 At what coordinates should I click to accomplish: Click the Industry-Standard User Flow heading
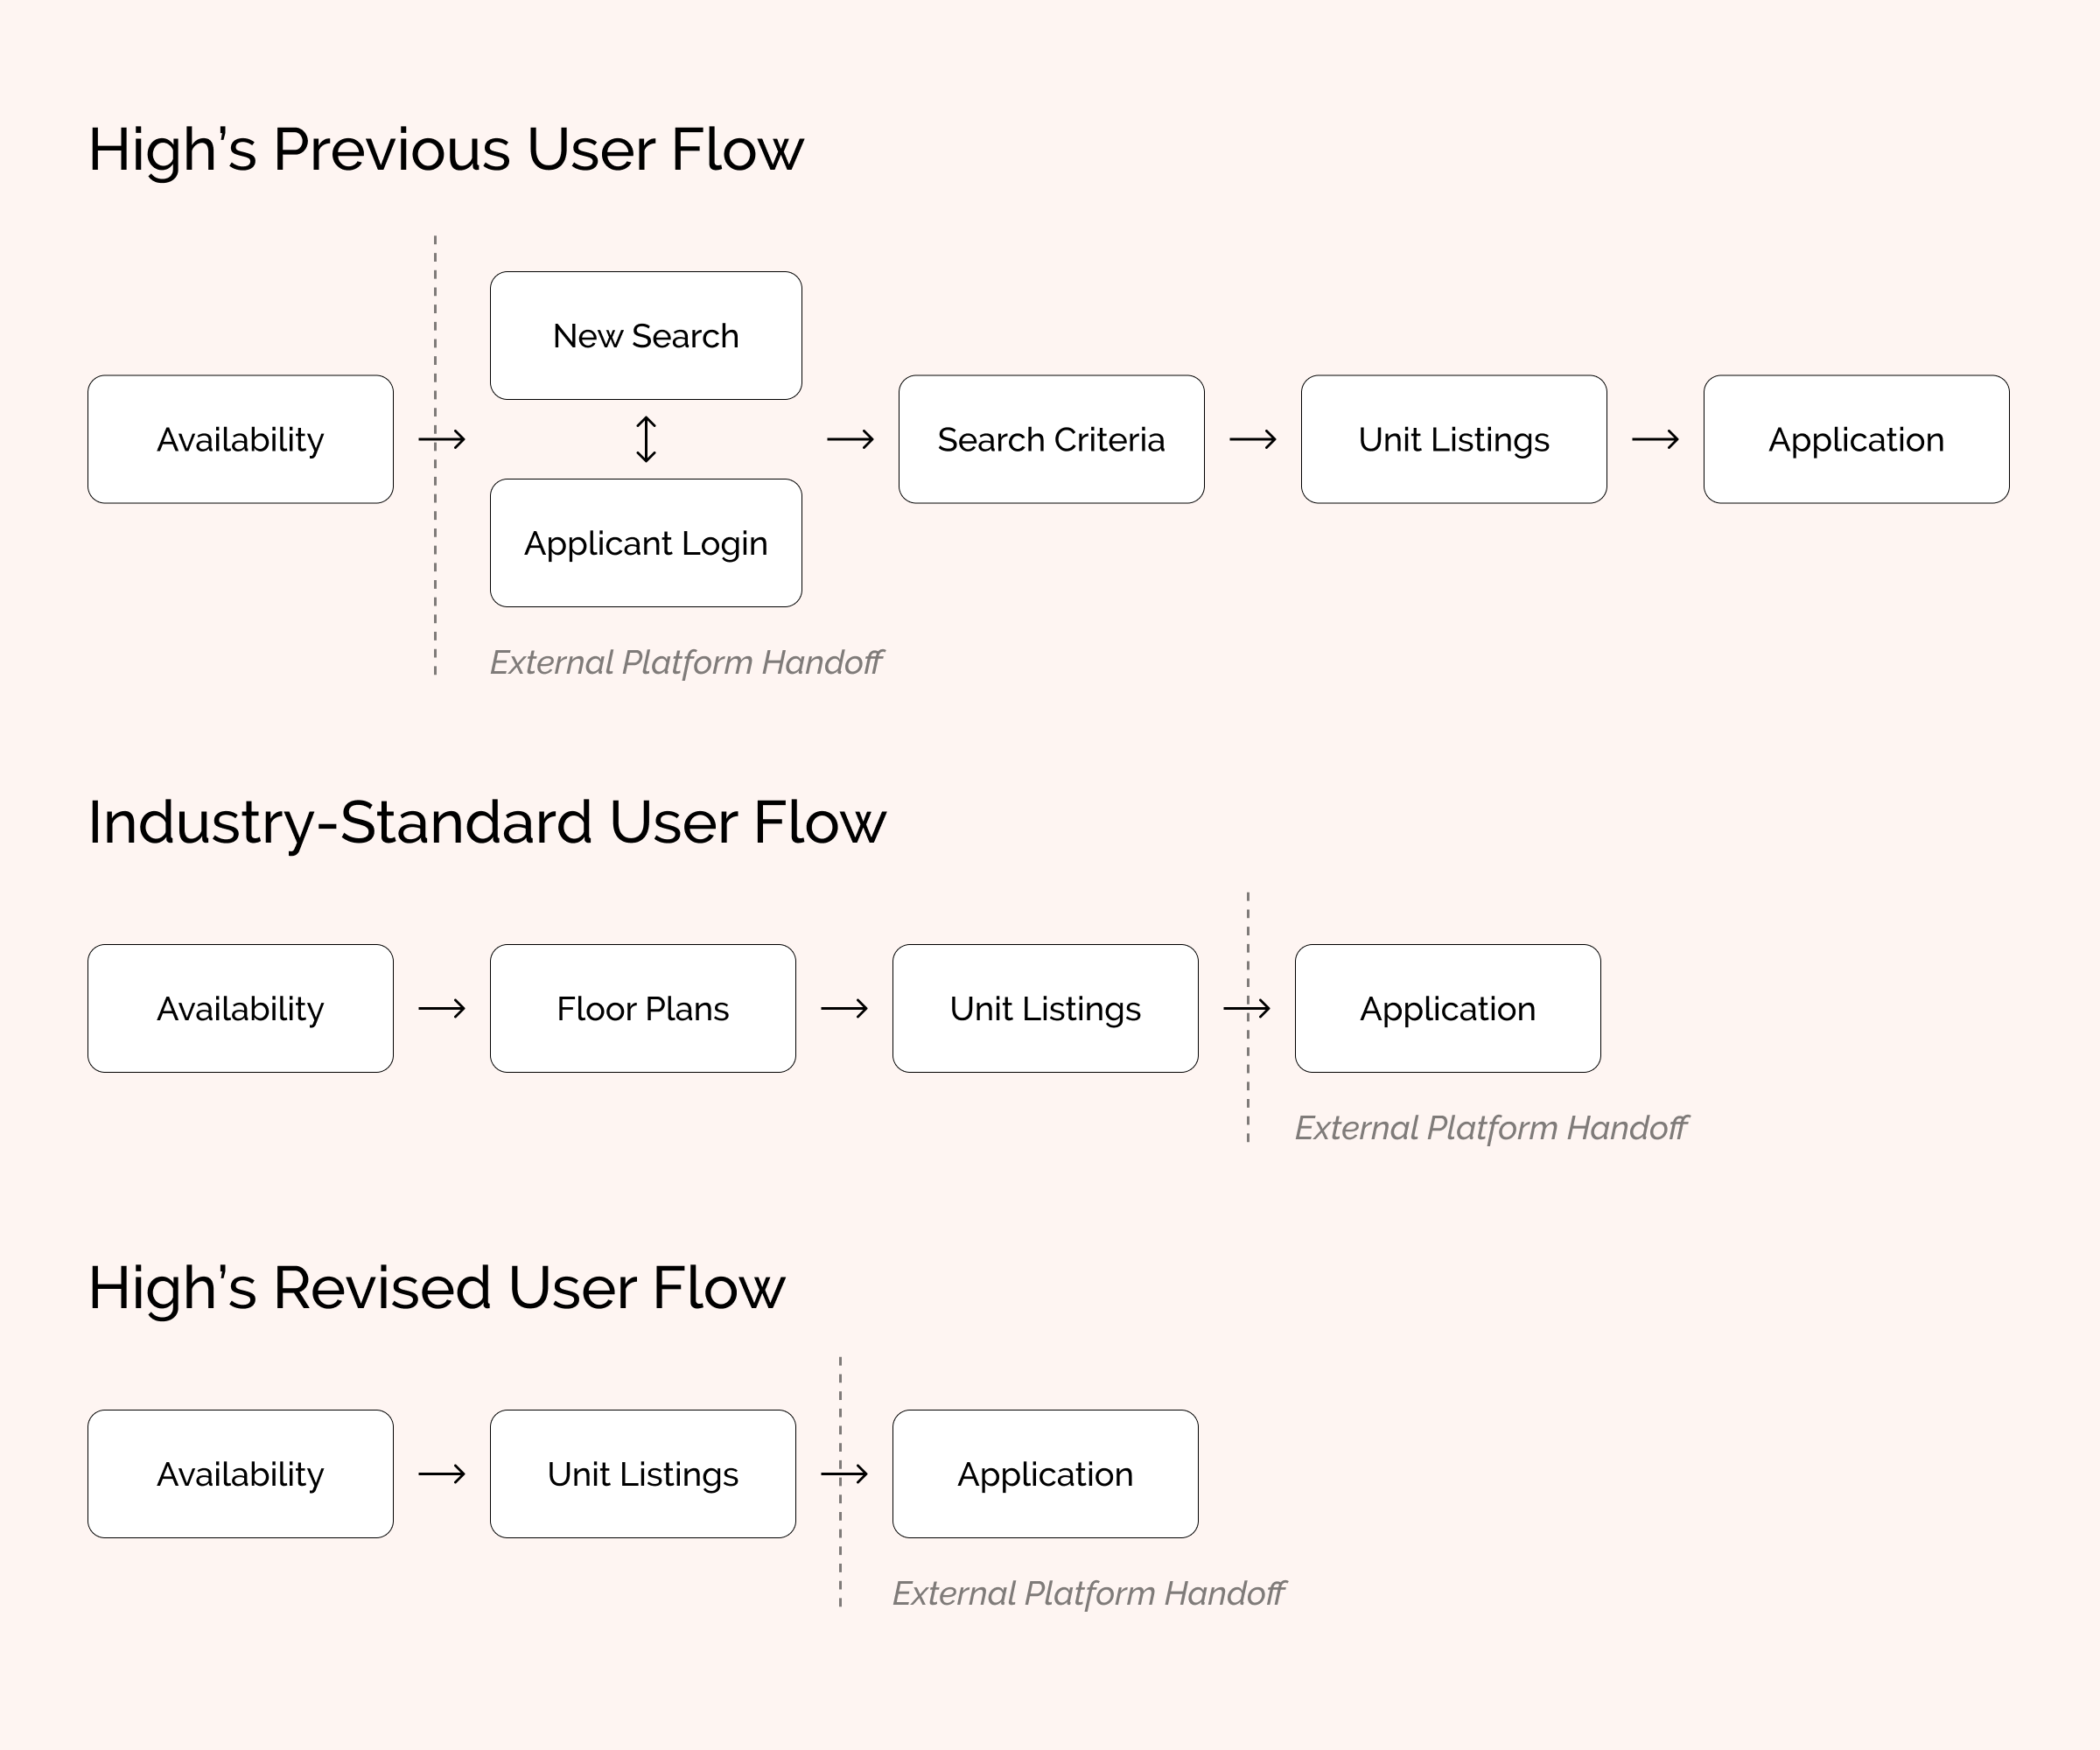point(487,822)
